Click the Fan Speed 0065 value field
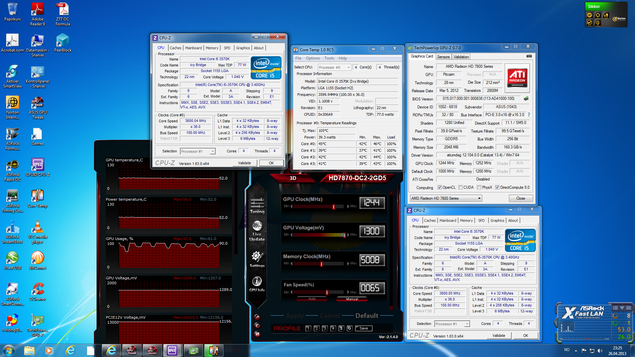The image size is (635, 357). click(372, 288)
